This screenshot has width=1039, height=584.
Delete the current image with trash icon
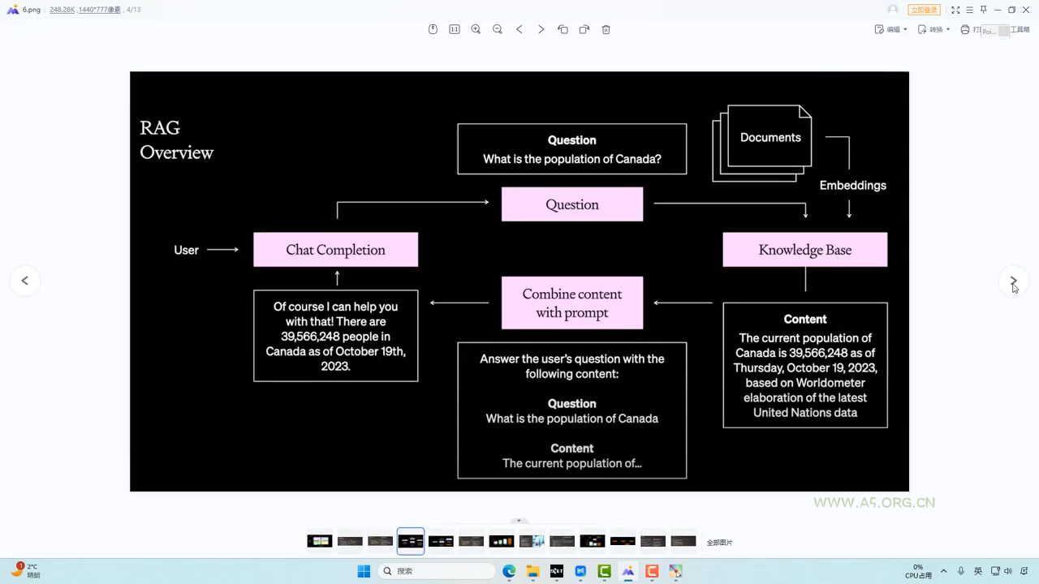click(x=606, y=29)
